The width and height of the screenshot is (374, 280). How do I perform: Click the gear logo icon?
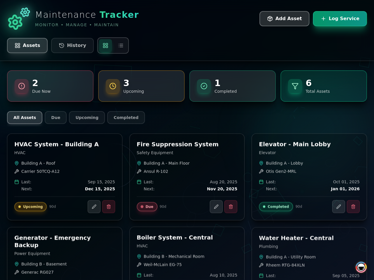click(19, 19)
